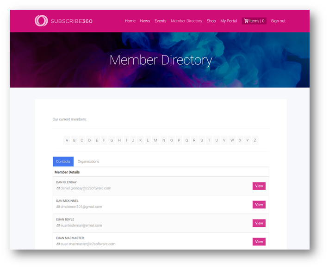
Task: Filter members by letter V
Action: pos(224,140)
